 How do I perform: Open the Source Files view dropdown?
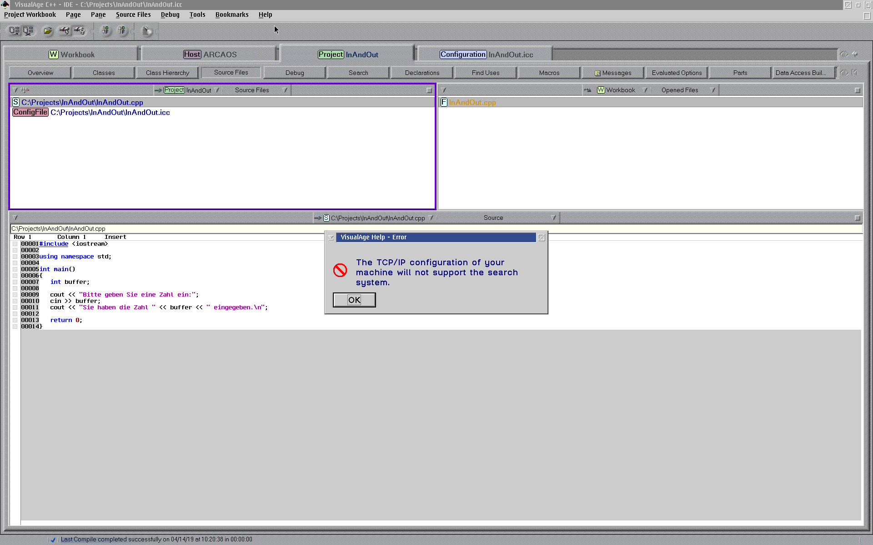coord(285,90)
